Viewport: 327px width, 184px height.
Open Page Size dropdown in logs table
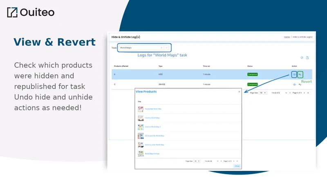(x=263, y=93)
